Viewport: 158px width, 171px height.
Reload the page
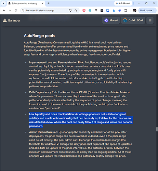pos(16,11)
